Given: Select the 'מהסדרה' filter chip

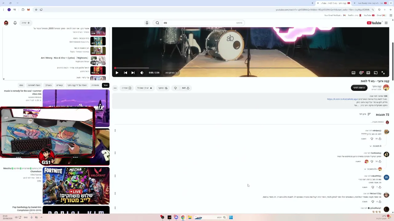Looking at the screenshot, I should click(95, 85).
